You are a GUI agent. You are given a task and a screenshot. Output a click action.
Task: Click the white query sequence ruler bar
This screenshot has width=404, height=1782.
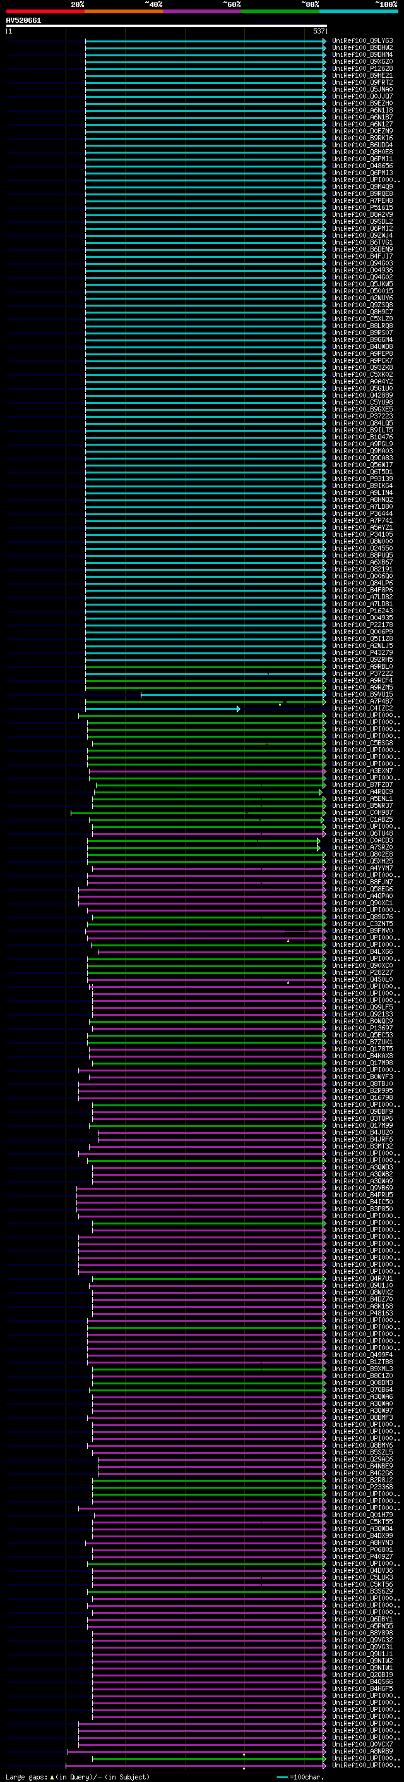coord(167,25)
